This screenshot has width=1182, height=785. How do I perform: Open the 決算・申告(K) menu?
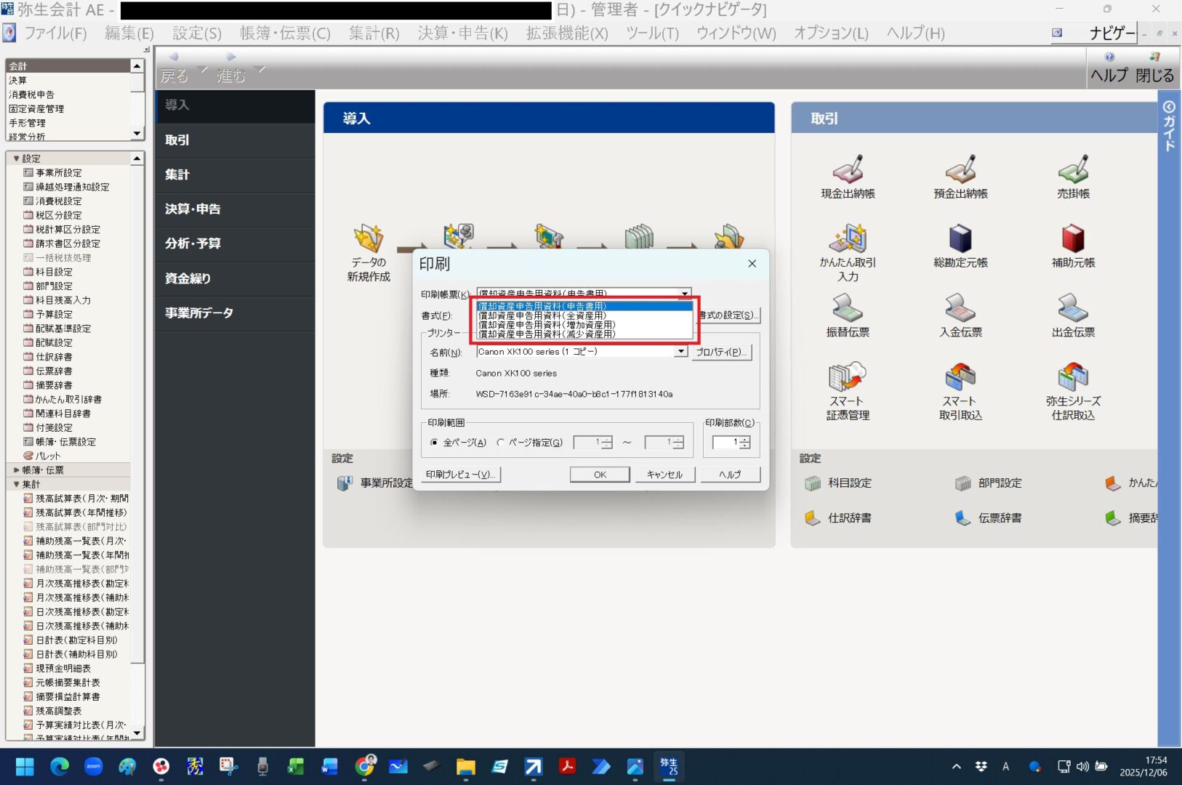pyautogui.click(x=462, y=33)
